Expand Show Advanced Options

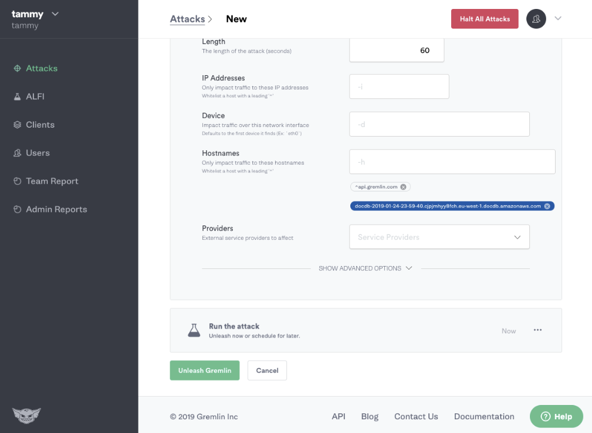pyautogui.click(x=365, y=268)
